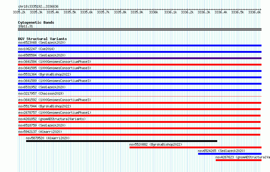Open the nsv6531952 (Sedlazeck2020) label

click(x=42, y=87)
